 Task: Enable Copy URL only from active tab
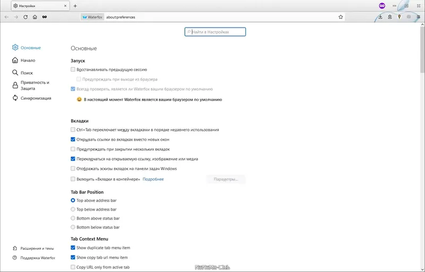73,267
